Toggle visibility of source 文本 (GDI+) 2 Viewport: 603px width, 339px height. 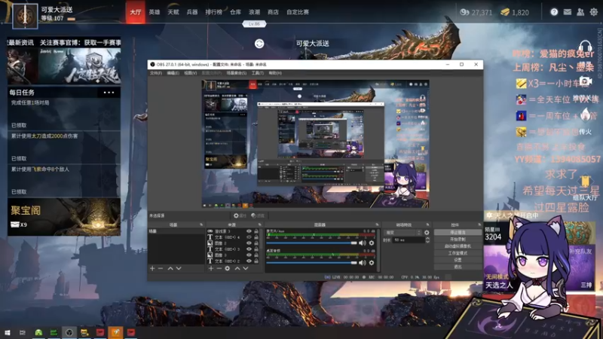(249, 261)
